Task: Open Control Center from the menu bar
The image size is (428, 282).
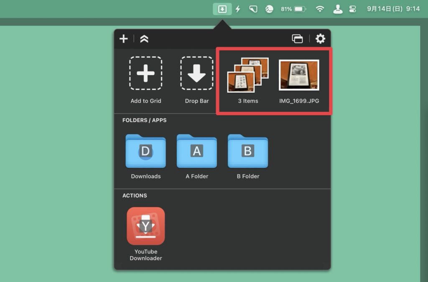Action: [x=352, y=9]
